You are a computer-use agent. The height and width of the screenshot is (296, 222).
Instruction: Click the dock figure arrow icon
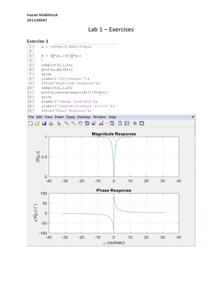coord(193,117)
